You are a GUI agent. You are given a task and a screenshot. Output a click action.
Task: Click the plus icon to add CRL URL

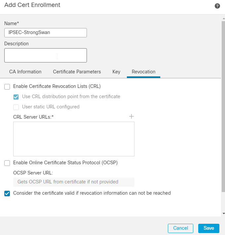[x=131, y=116]
